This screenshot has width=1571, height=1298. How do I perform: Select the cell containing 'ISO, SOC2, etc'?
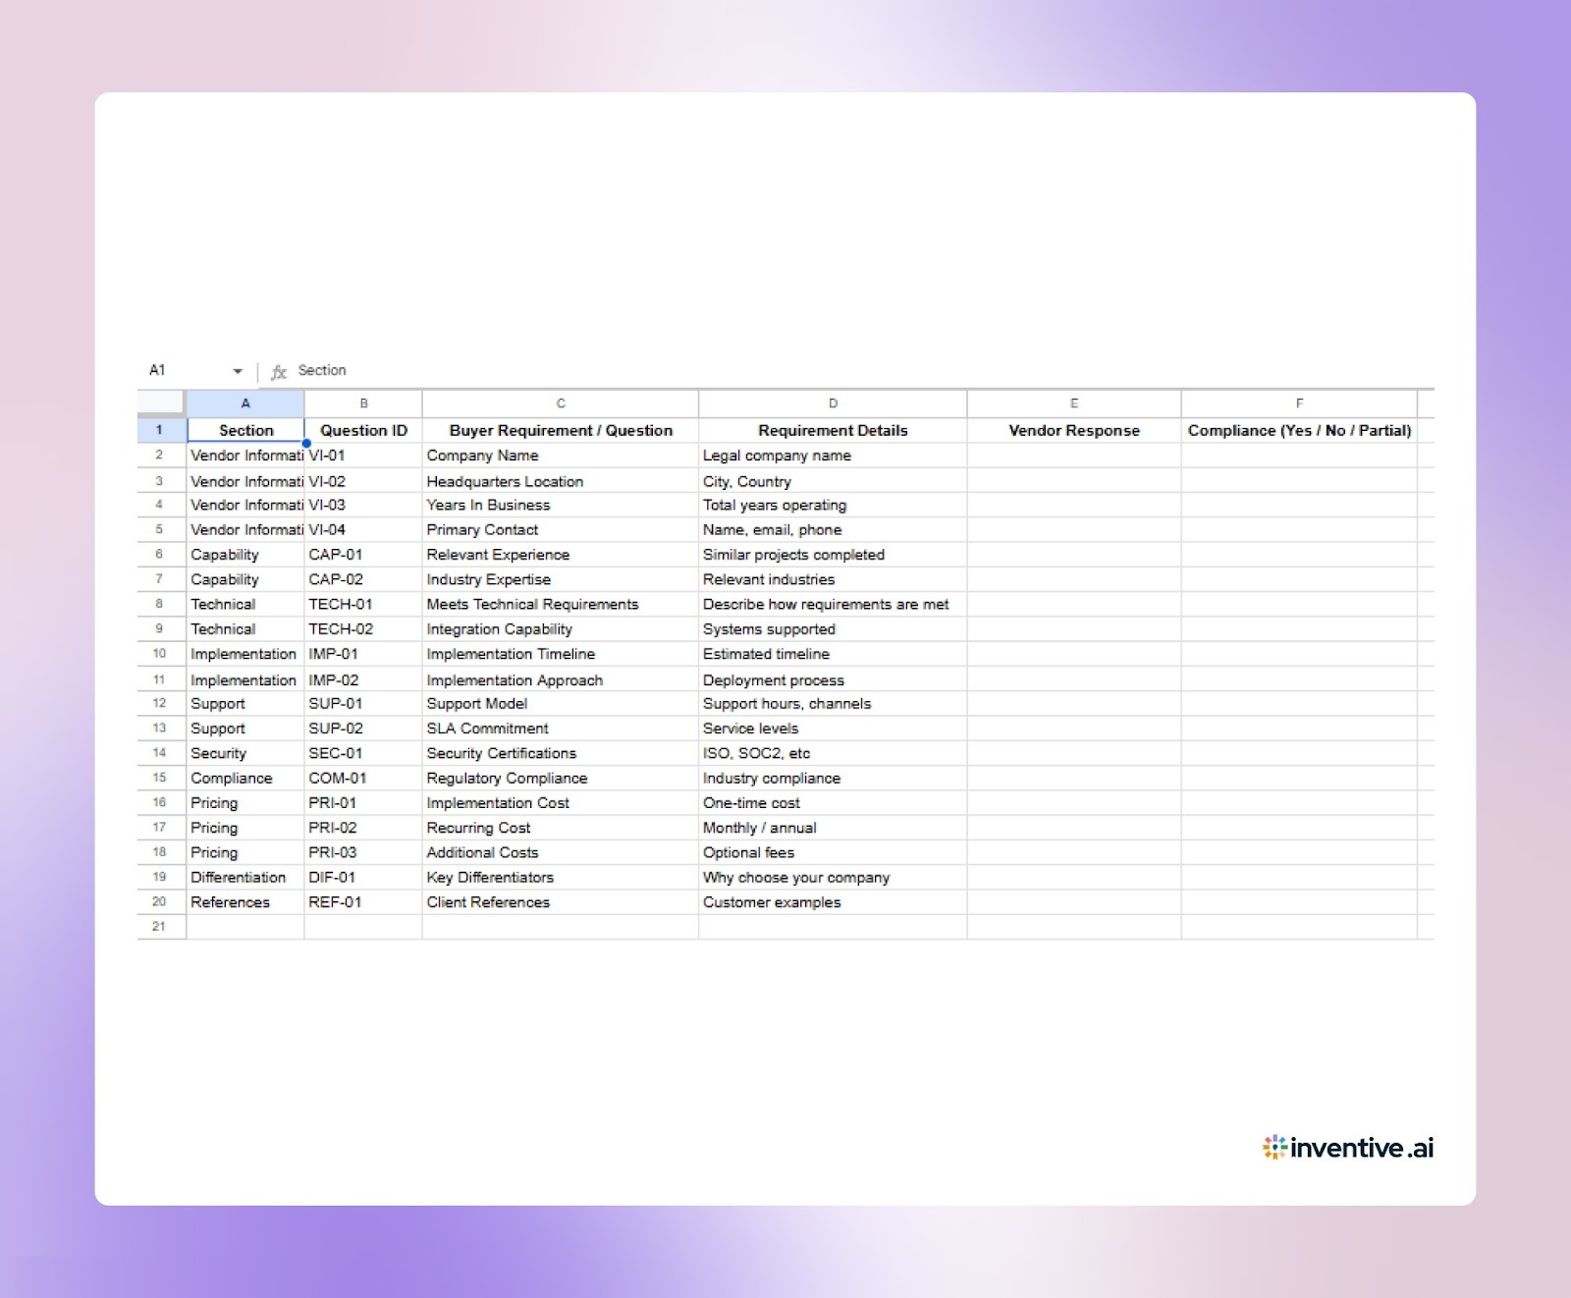click(x=832, y=753)
